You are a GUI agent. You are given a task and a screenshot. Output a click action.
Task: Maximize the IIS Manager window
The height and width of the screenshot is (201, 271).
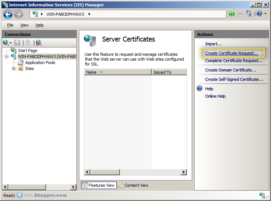click(259, 4)
